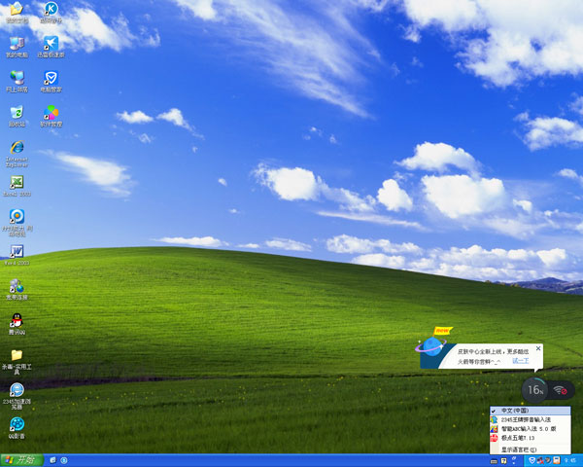Open the Internet Explorer desktop icon
Image resolution: width=583 pixels, height=467 pixels.
tap(17, 154)
